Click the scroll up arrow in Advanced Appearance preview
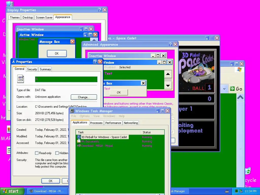260x195 pixels. click(168, 74)
